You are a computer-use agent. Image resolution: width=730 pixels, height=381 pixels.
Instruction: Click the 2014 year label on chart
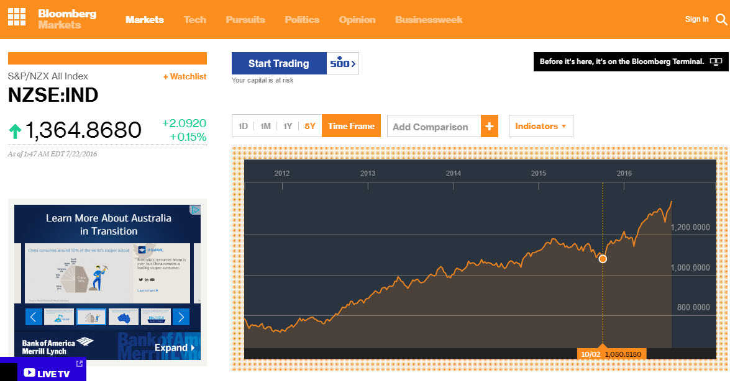tap(454, 173)
